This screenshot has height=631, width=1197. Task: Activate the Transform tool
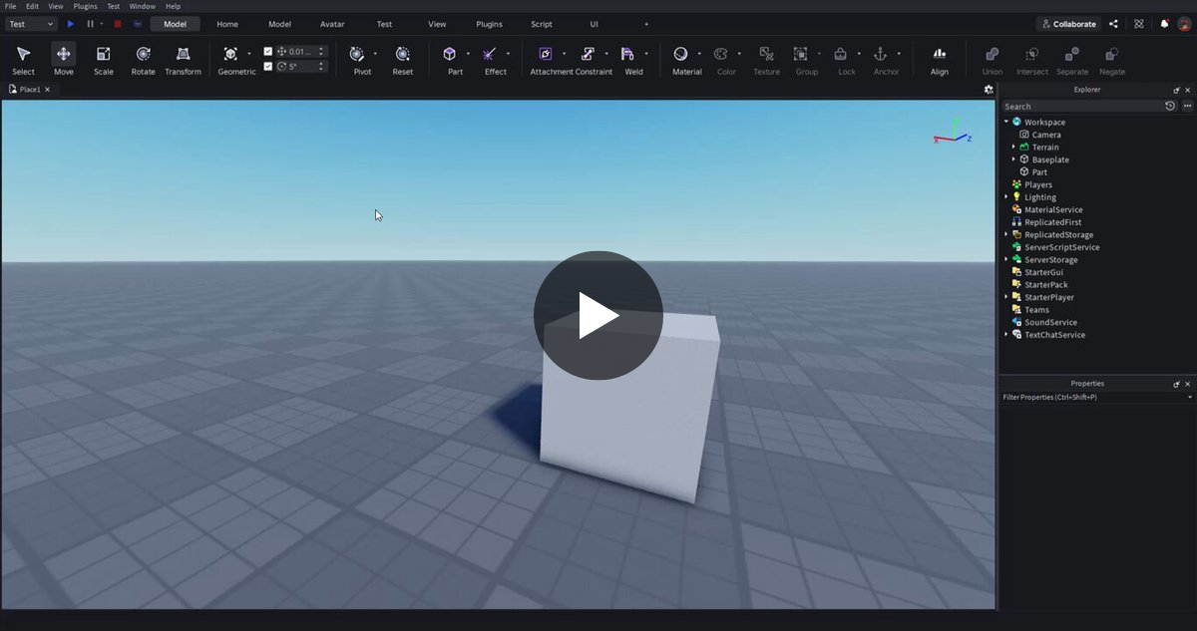click(x=183, y=60)
